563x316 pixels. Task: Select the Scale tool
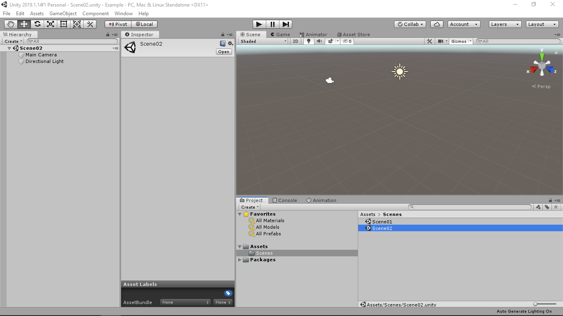pos(50,24)
